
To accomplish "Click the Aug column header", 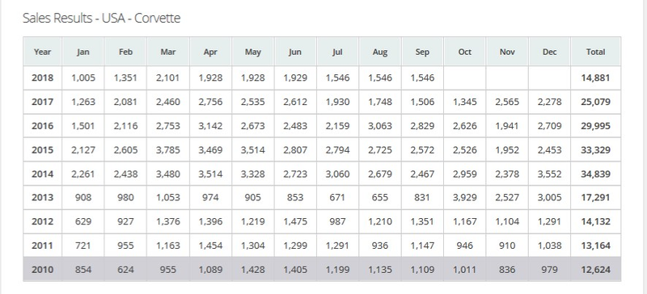I will click(x=380, y=52).
